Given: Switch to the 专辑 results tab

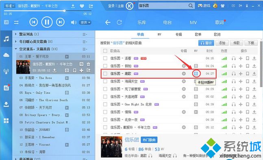Looking at the screenshot, I should pyautogui.click(x=178, y=35).
